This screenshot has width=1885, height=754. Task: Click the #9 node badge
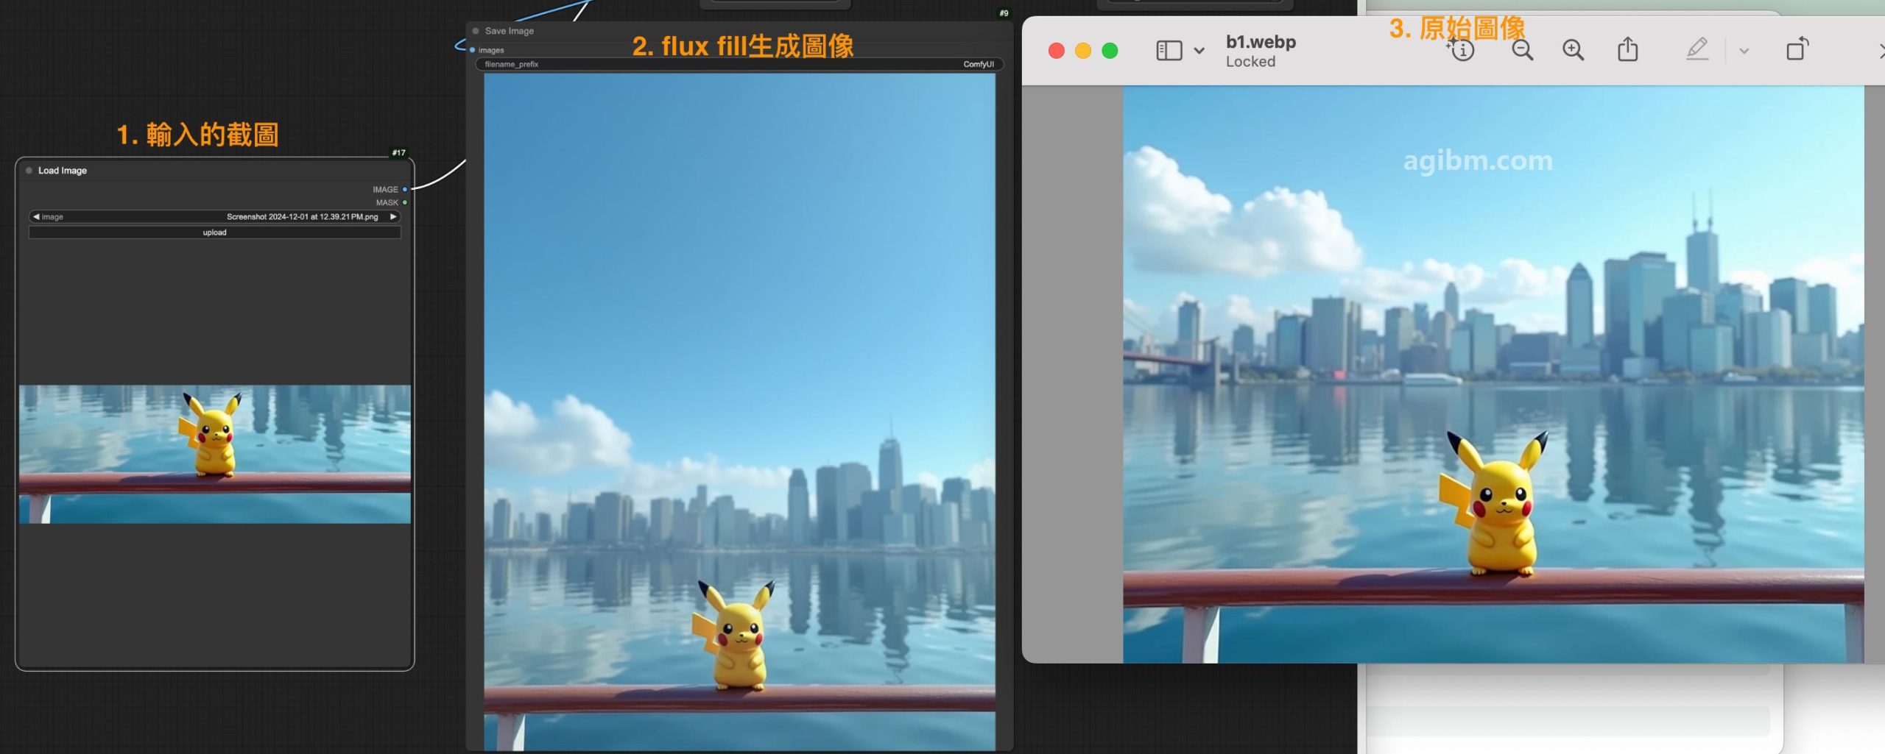pyautogui.click(x=1004, y=13)
